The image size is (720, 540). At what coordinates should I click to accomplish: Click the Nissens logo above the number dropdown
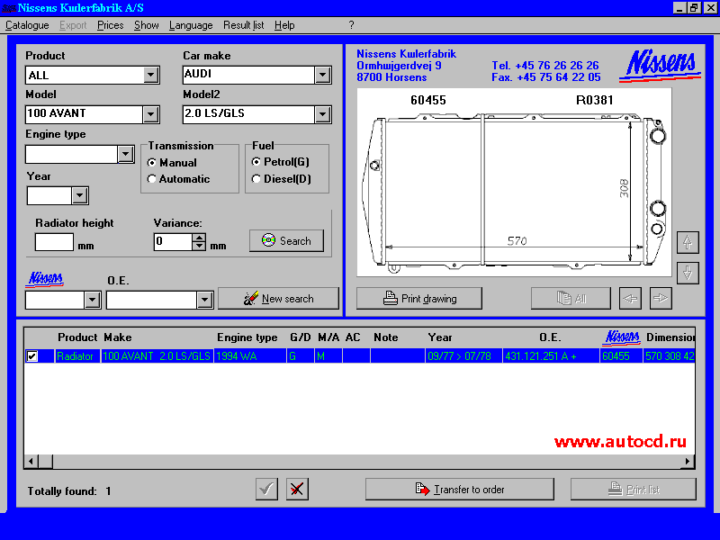45,279
